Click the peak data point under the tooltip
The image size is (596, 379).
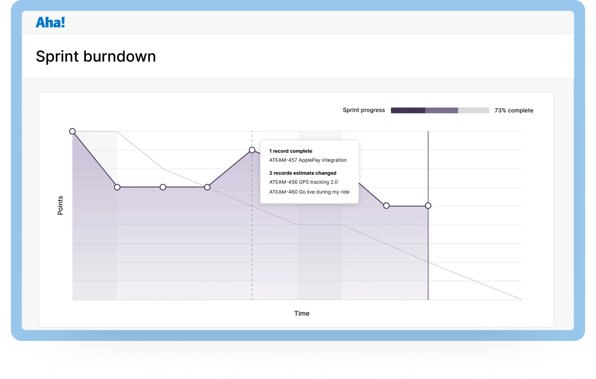click(252, 149)
